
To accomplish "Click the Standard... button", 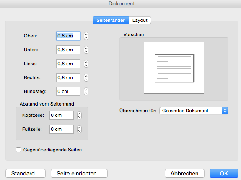I will click(x=26, y=174).
